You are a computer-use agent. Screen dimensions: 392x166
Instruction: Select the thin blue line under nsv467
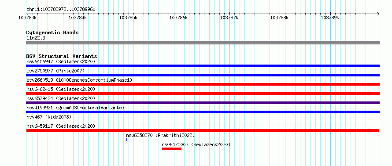[x=203, y=121]
